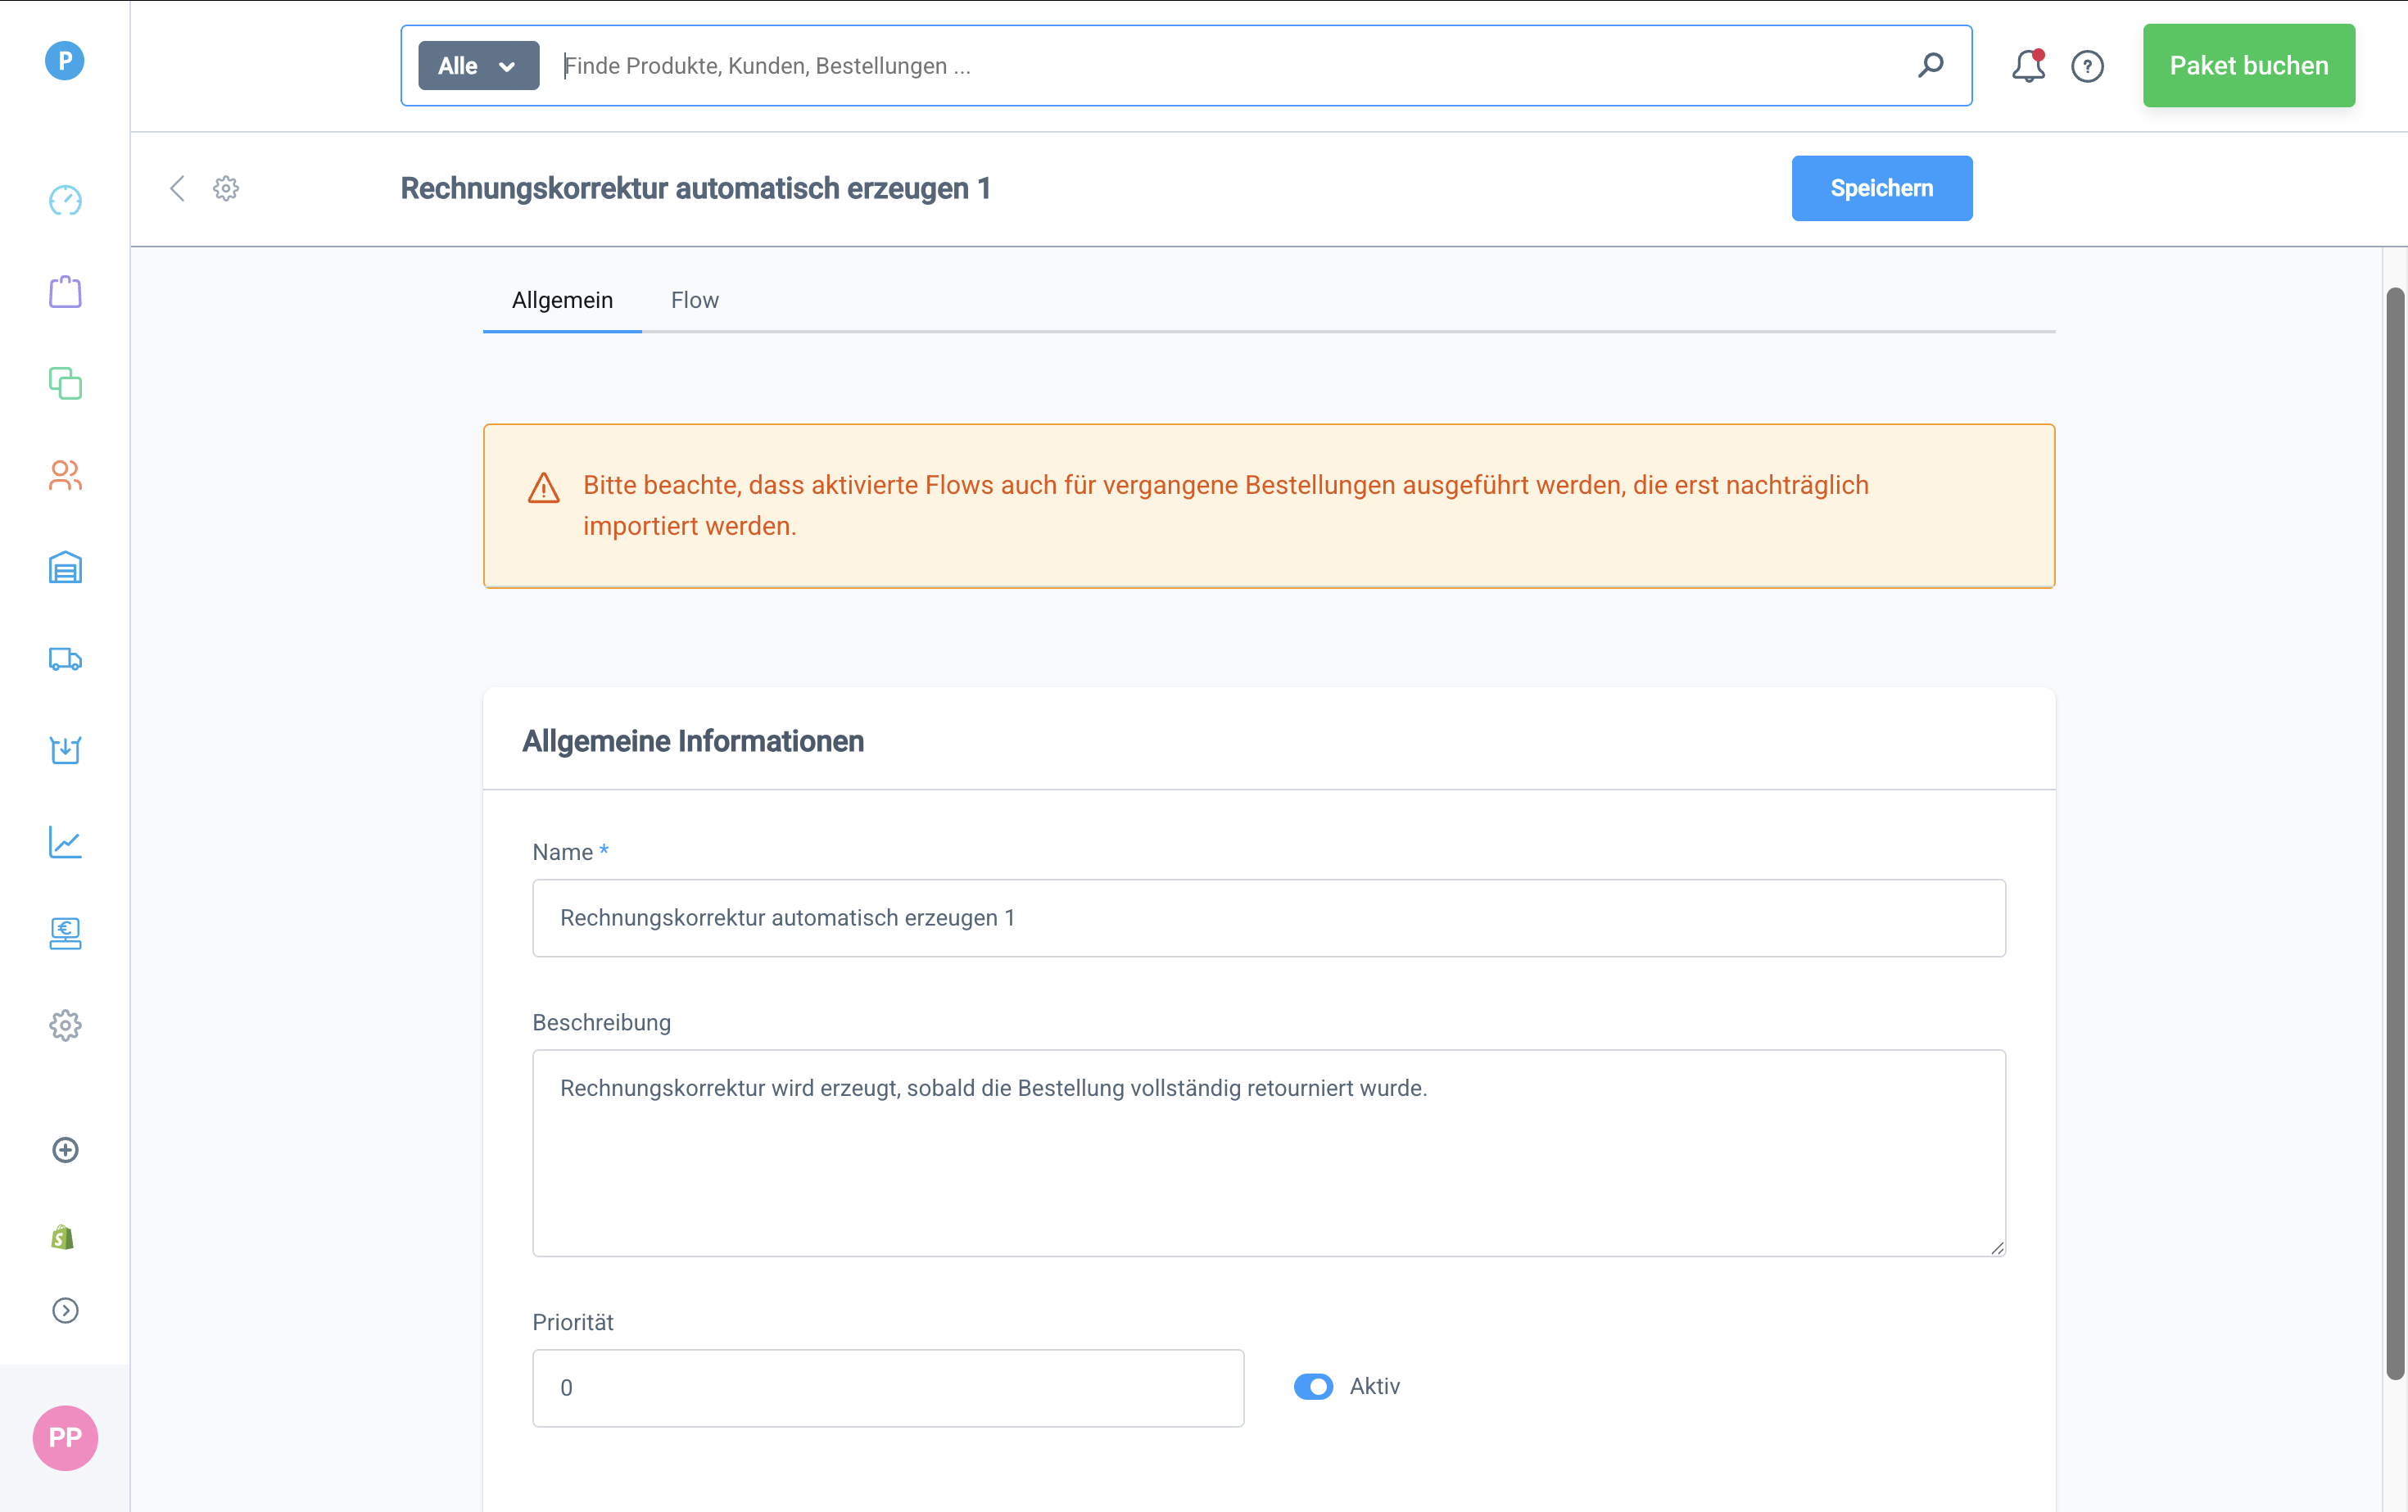Switch to the Flow tab
Viewport: 2408px width, 1512px height.
click(x=694, y=300)
